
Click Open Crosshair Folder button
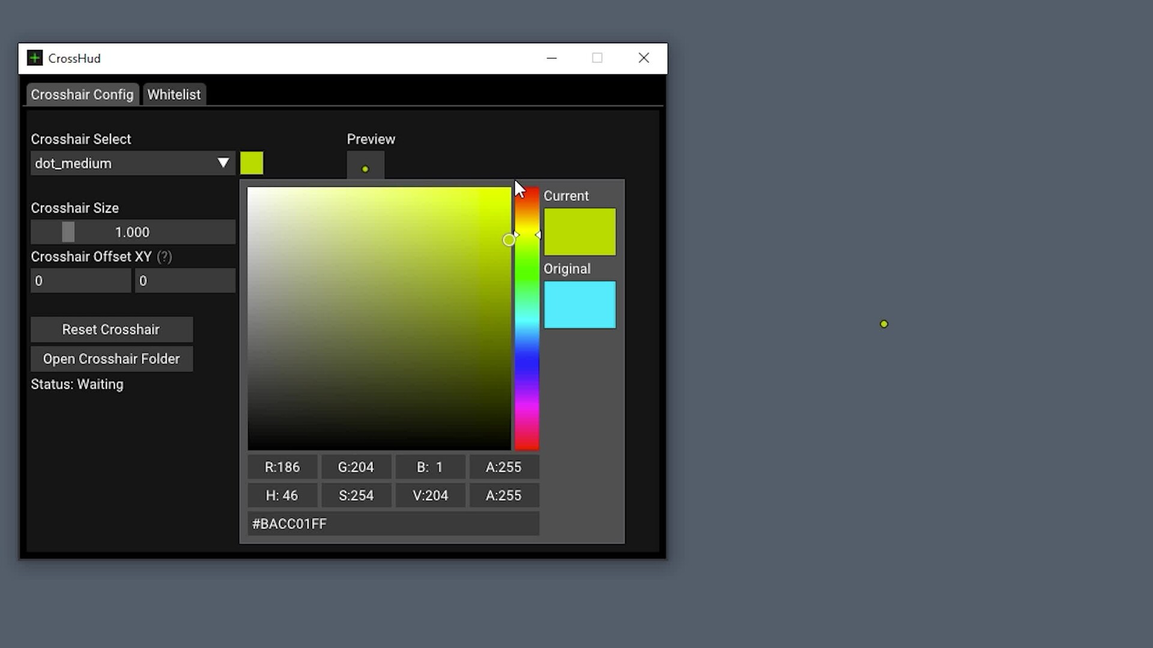click(112, 359)
